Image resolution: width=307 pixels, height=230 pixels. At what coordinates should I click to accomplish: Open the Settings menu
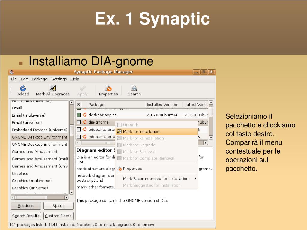[59, 79]
